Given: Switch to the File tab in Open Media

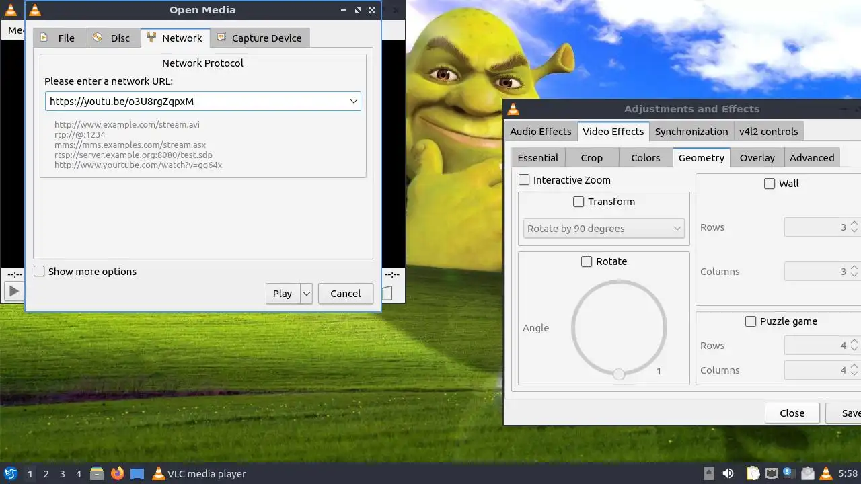Looking at the screenshot, I should coord(60,38).
